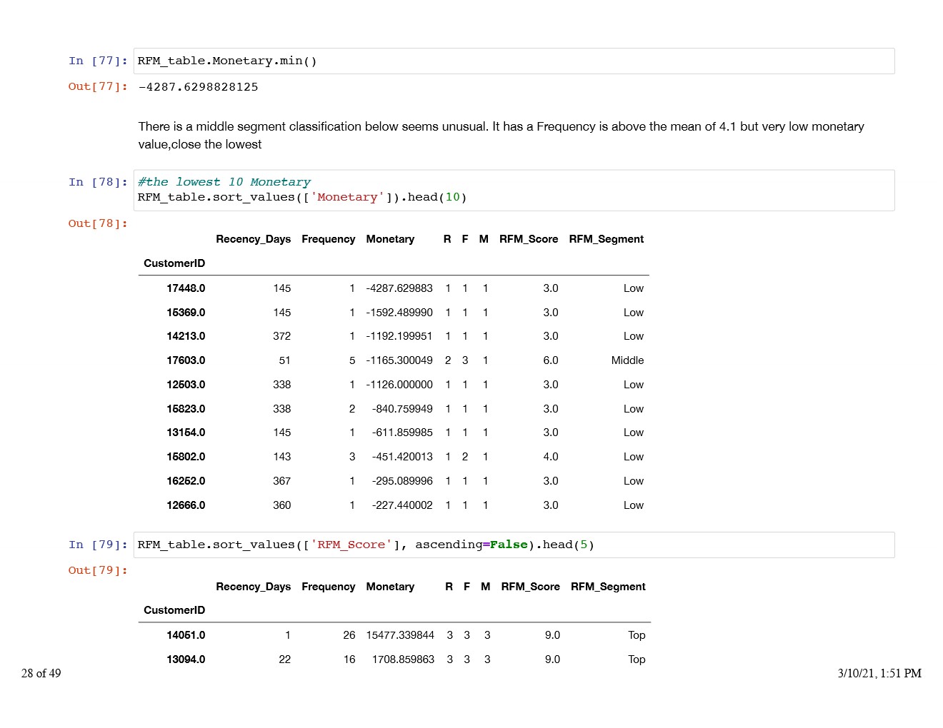Click Monetary value 15477.339844
Viewport: 943px width, 728px height.
pos(400,635)
